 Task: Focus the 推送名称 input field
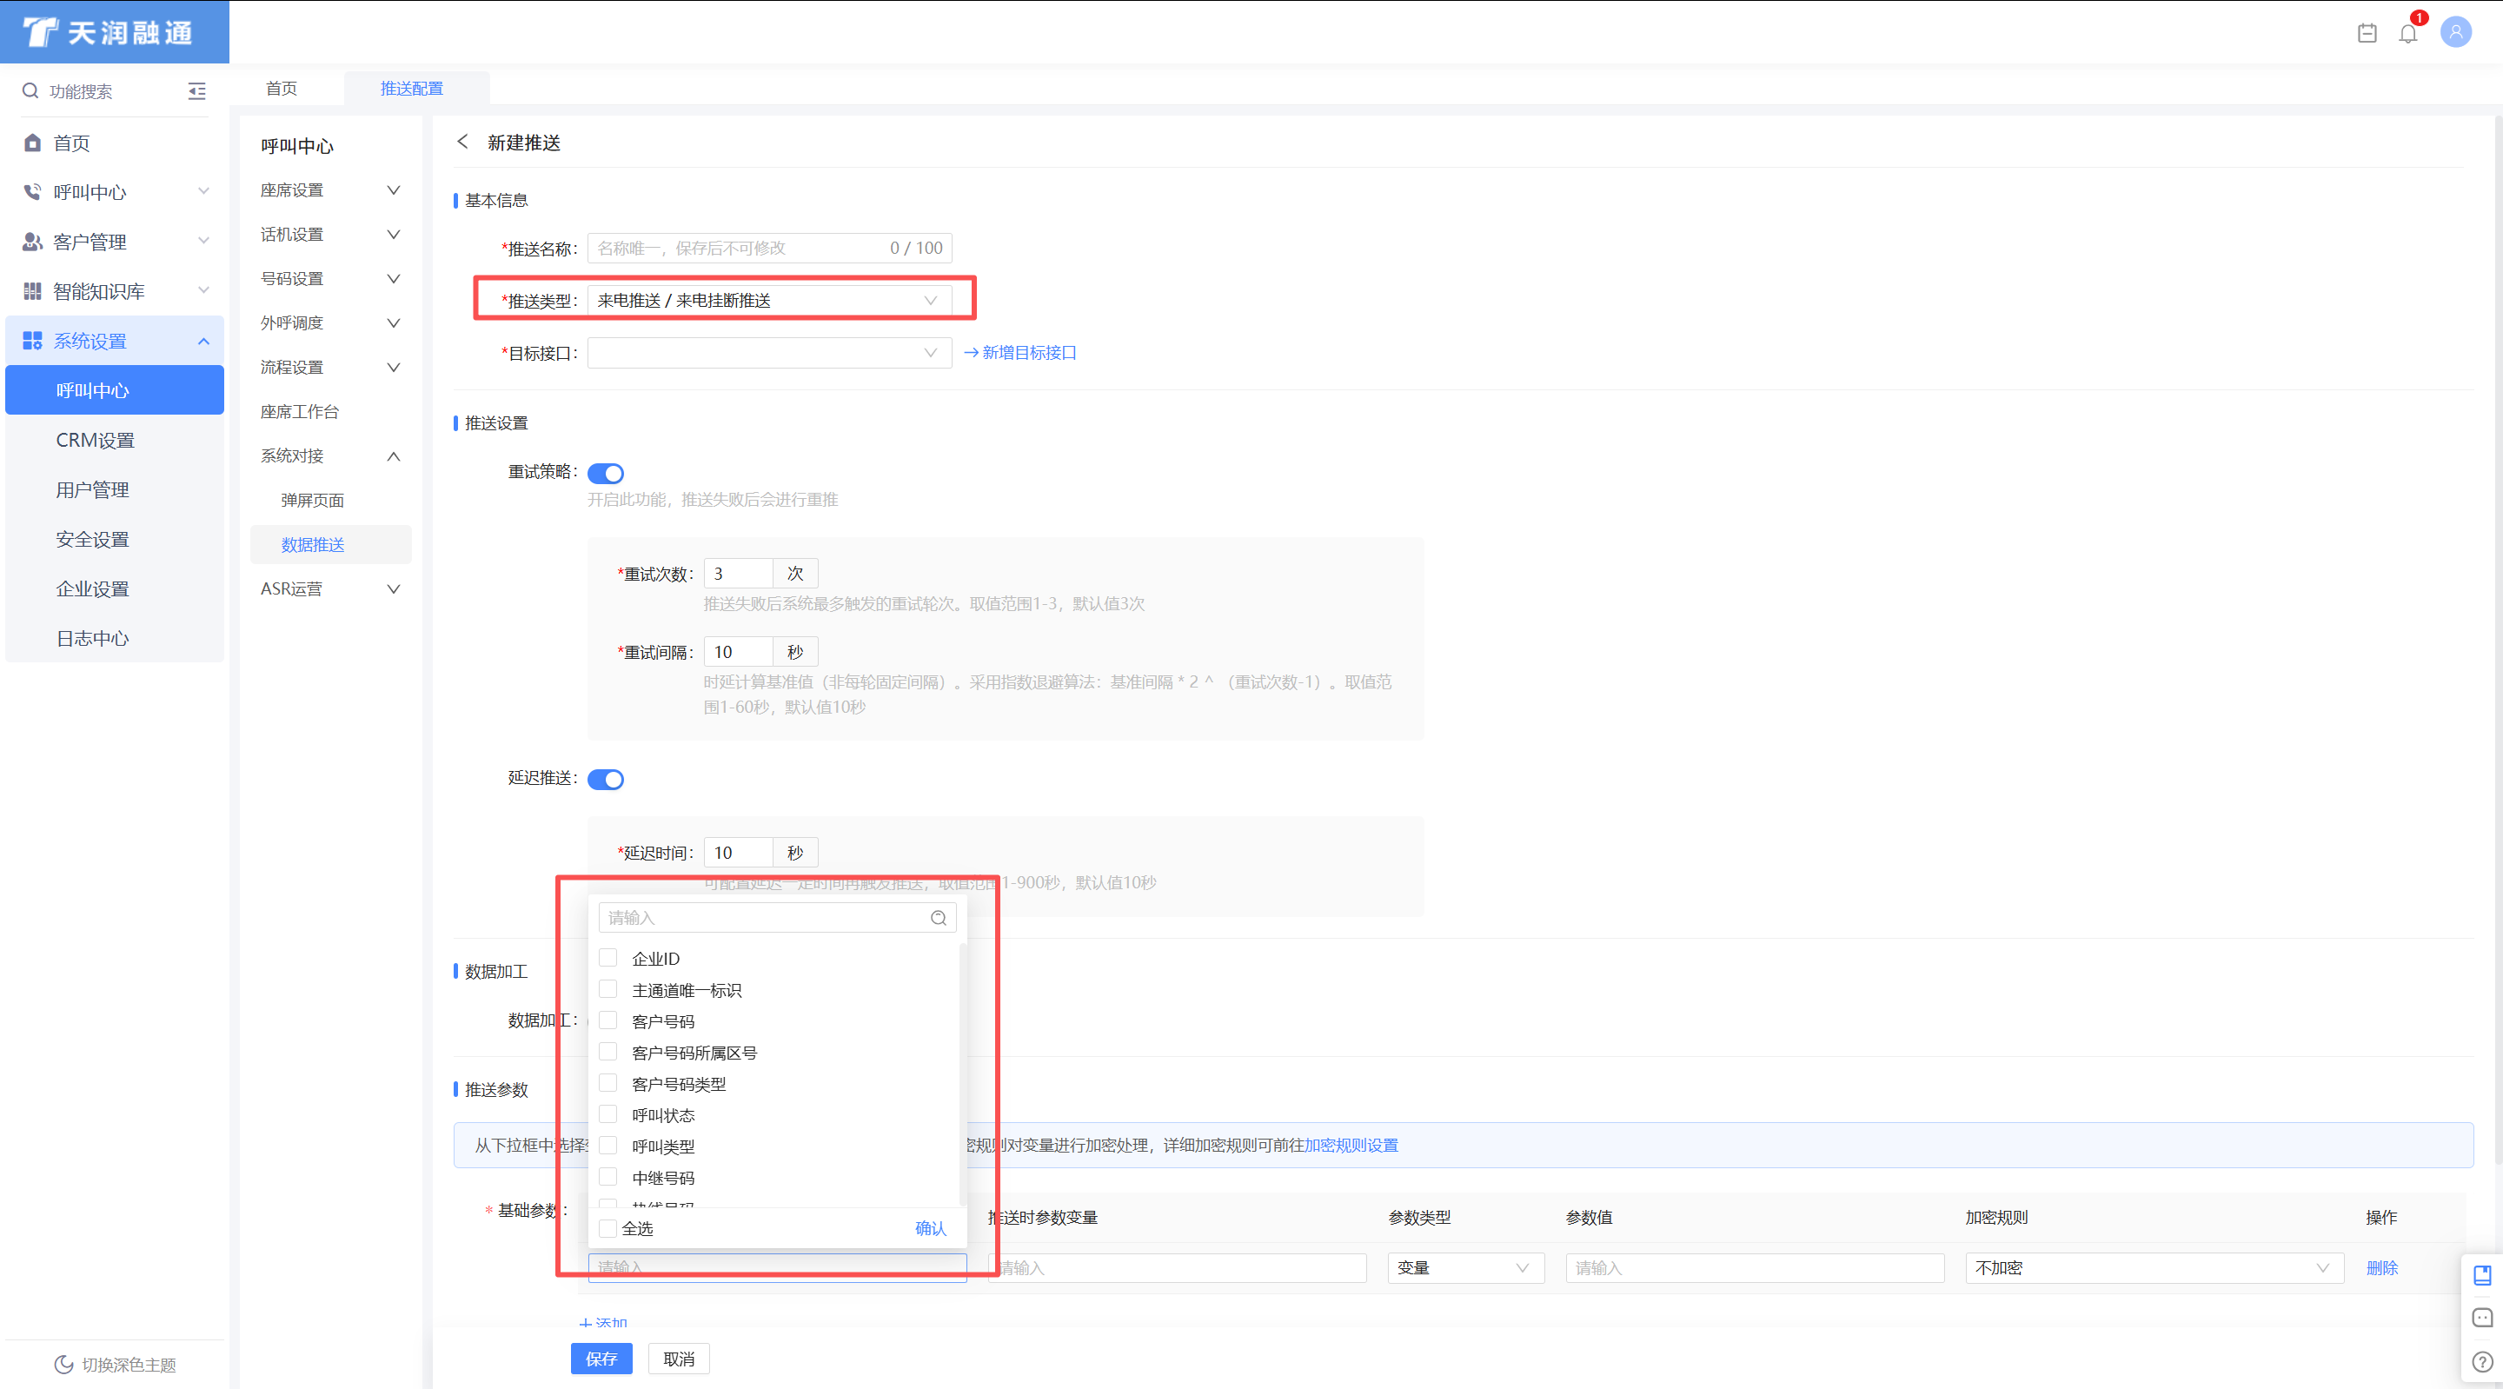[769, 248]
